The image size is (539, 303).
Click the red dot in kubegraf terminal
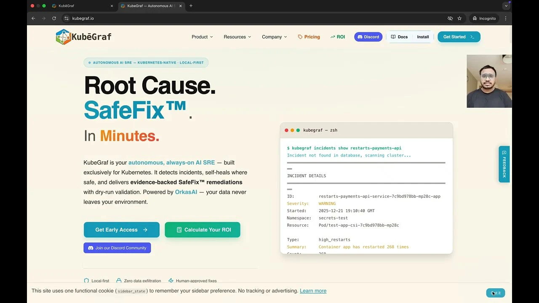(287, 130)
